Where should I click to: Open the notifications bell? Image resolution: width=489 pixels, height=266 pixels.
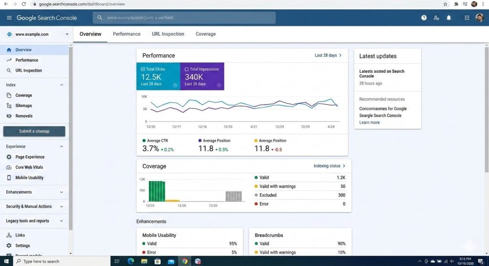pos(449,18)
